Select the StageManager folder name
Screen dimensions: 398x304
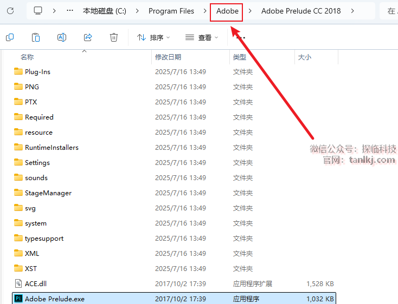[x=48, y=193]
